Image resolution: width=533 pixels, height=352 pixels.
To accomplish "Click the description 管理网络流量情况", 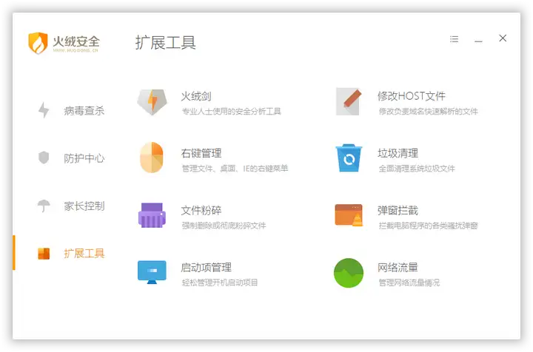I will [x=409, y=282].
